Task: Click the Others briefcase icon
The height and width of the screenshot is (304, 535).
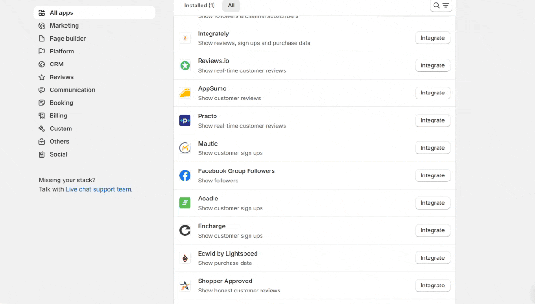Action: (42, 141)
